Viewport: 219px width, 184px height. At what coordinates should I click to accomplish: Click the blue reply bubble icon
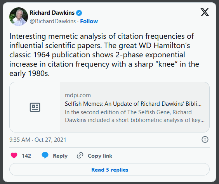tap(45, 155)
